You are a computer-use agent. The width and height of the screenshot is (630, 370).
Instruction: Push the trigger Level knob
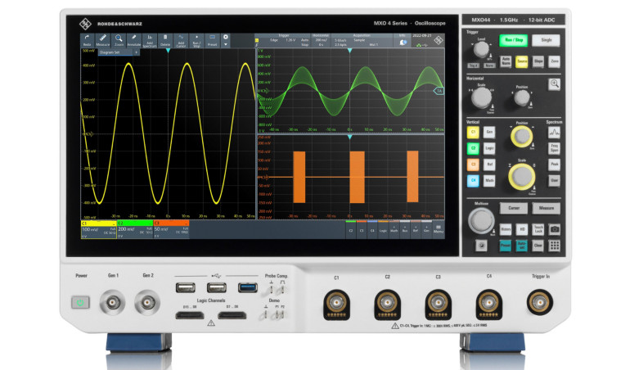(x=481, y=49)
